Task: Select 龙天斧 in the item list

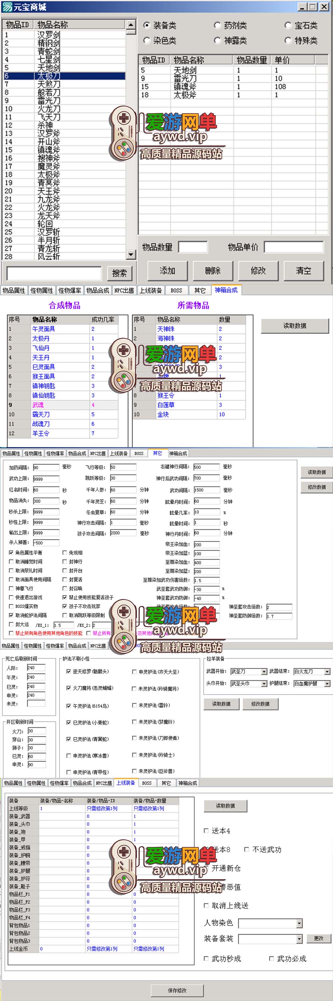Action: [x=49, y=216]
